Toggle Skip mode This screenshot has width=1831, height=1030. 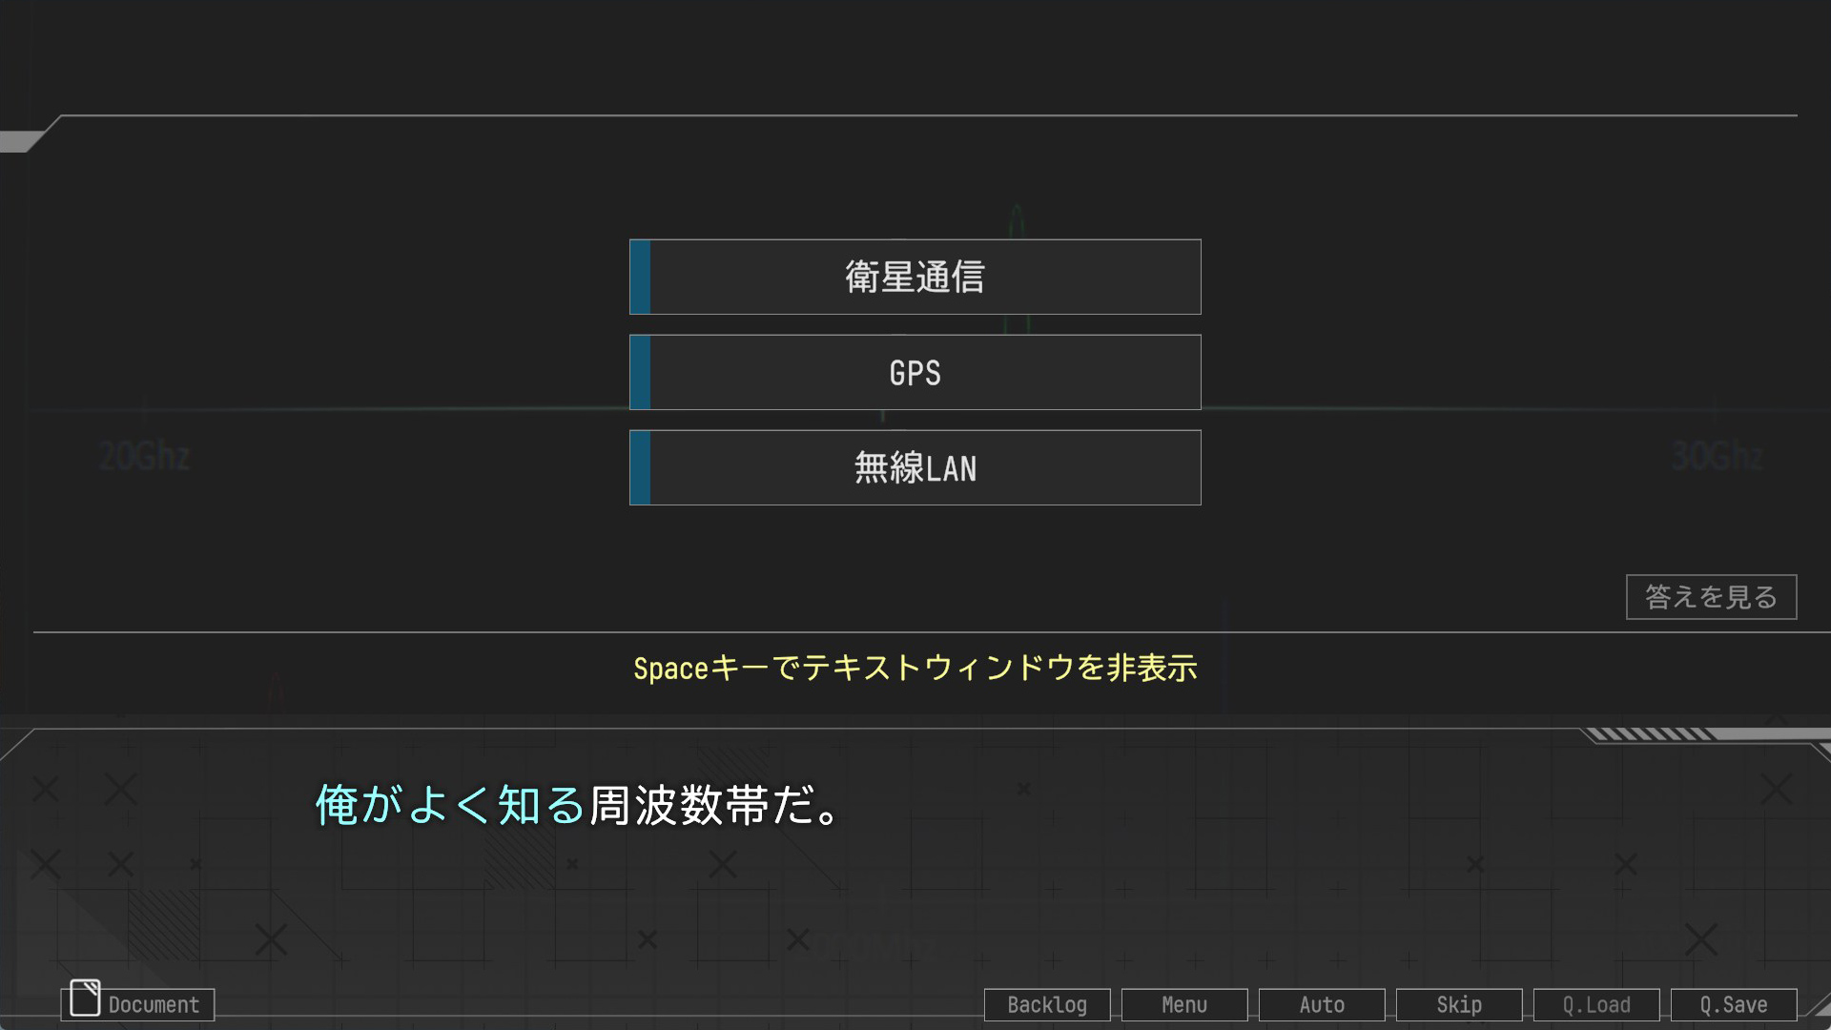(1458, 1005)
